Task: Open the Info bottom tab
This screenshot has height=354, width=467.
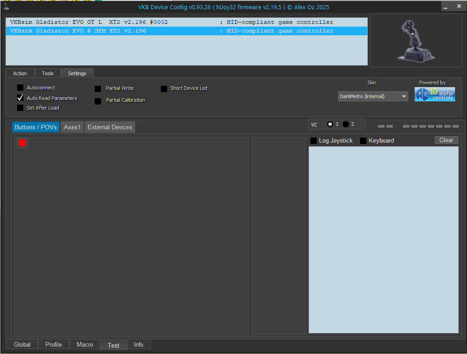Action: coord(139,344)
